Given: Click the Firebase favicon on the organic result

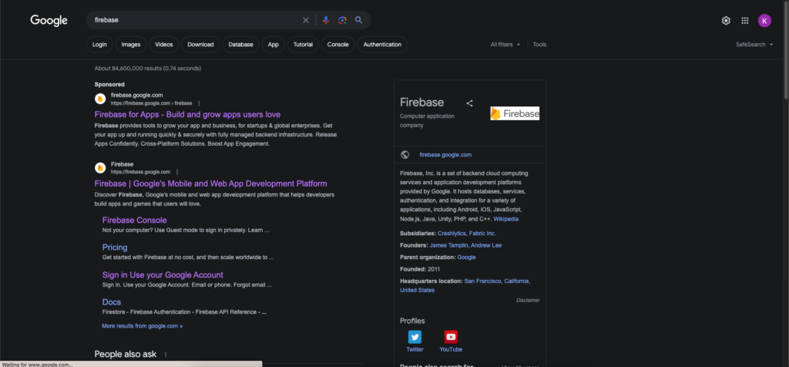Looking at the screenshot, I should 100,167.
